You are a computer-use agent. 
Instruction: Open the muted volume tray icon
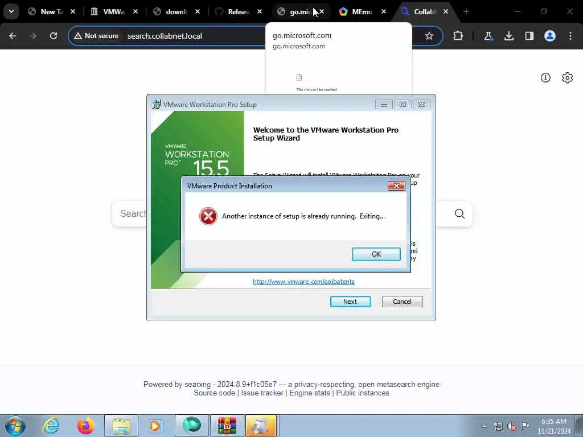[x=512, y=427]
